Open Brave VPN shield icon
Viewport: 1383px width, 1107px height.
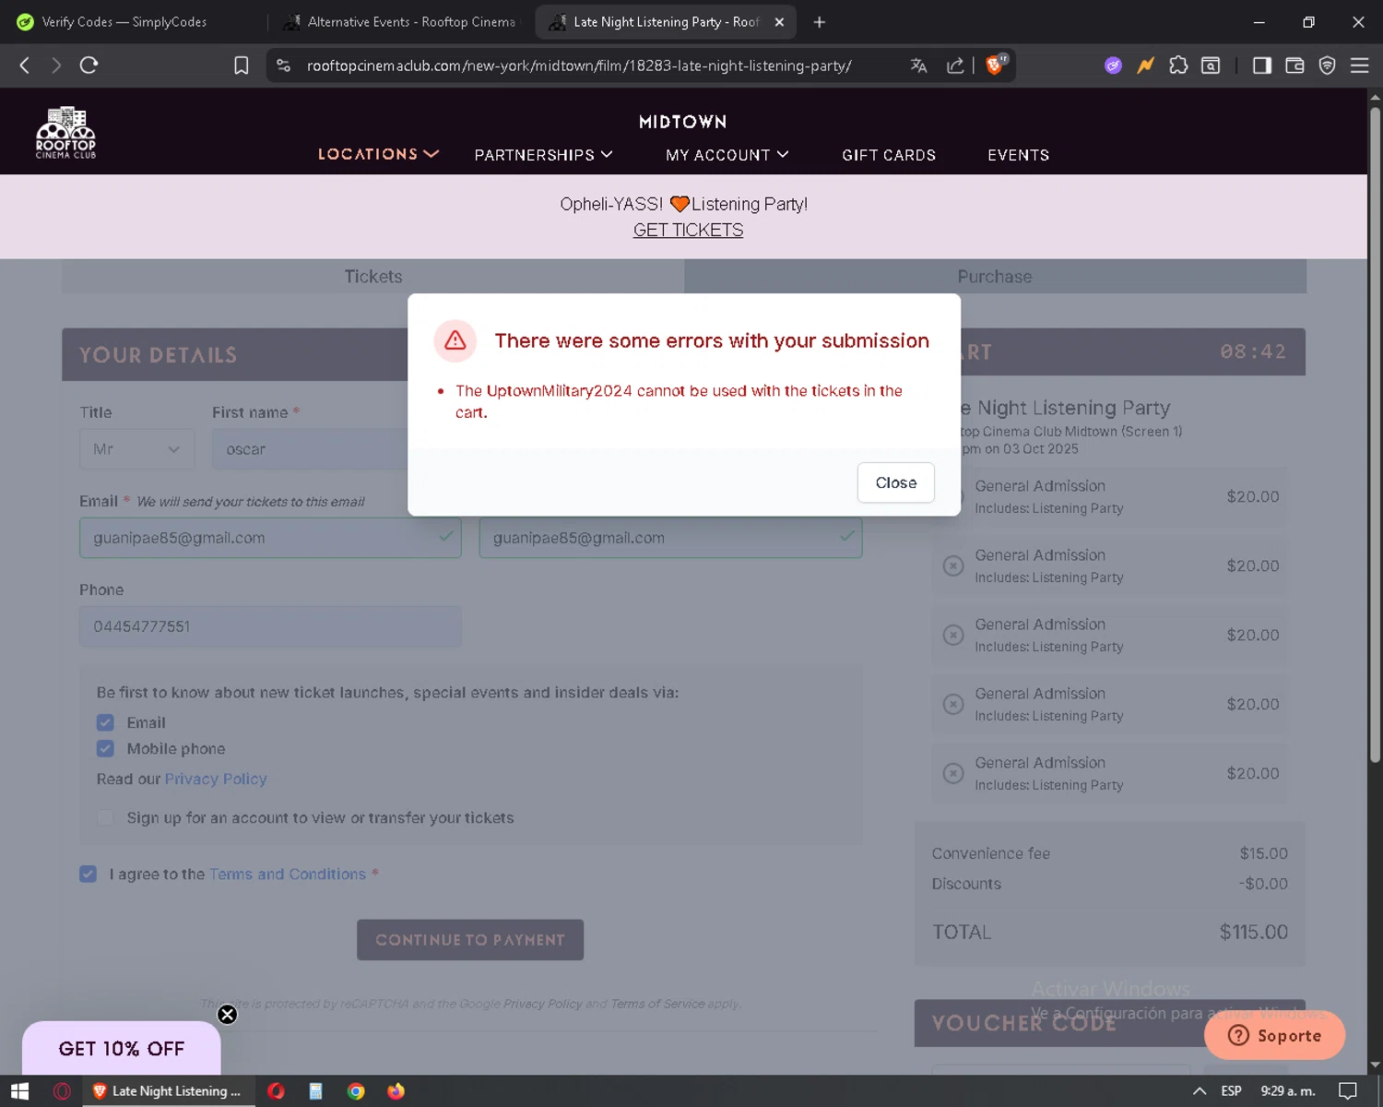click(x=1327, y=65)
